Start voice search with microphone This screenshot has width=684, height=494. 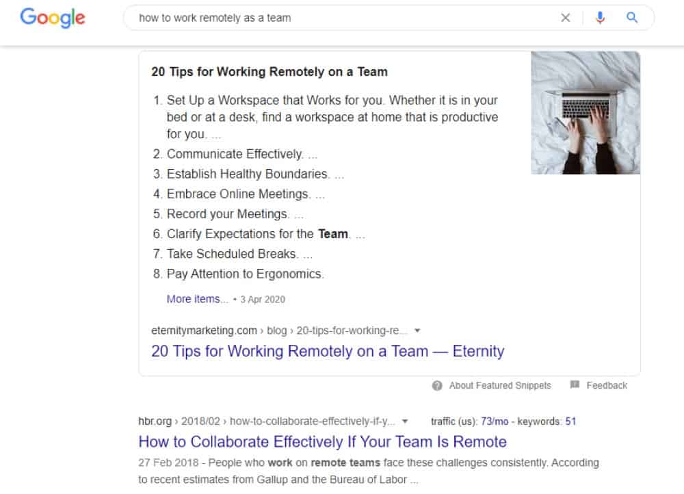click(x=600, y=18)
